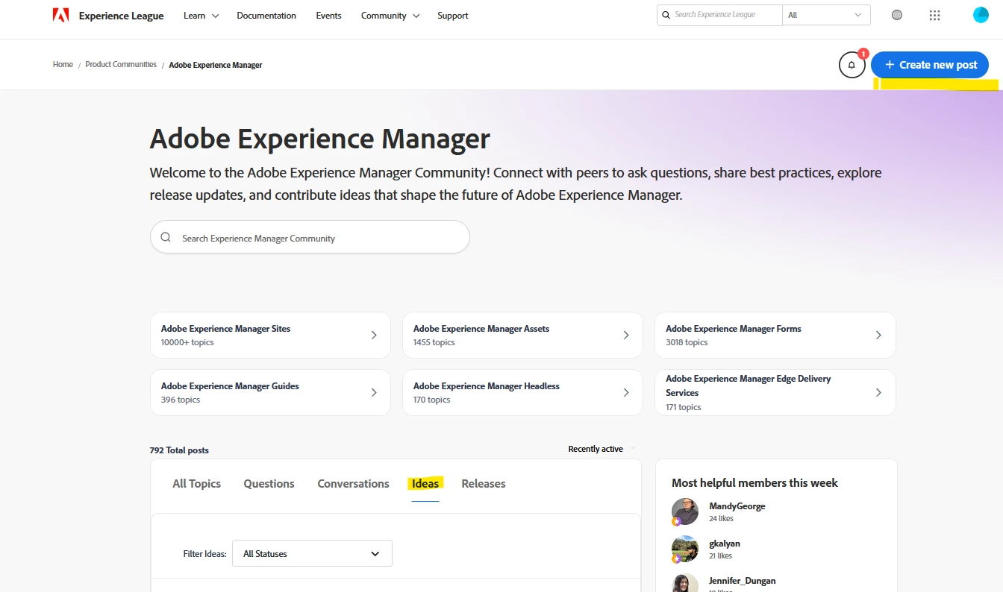Click arrow on Adobe Experience Manager Assets card
Screen dimensions: 1003x592
626,335
